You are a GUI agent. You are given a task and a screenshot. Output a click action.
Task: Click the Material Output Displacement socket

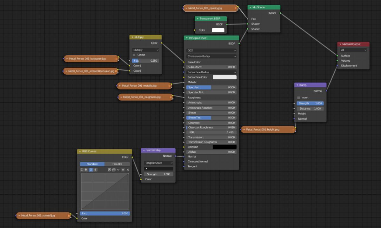click(x=337, y=66)
